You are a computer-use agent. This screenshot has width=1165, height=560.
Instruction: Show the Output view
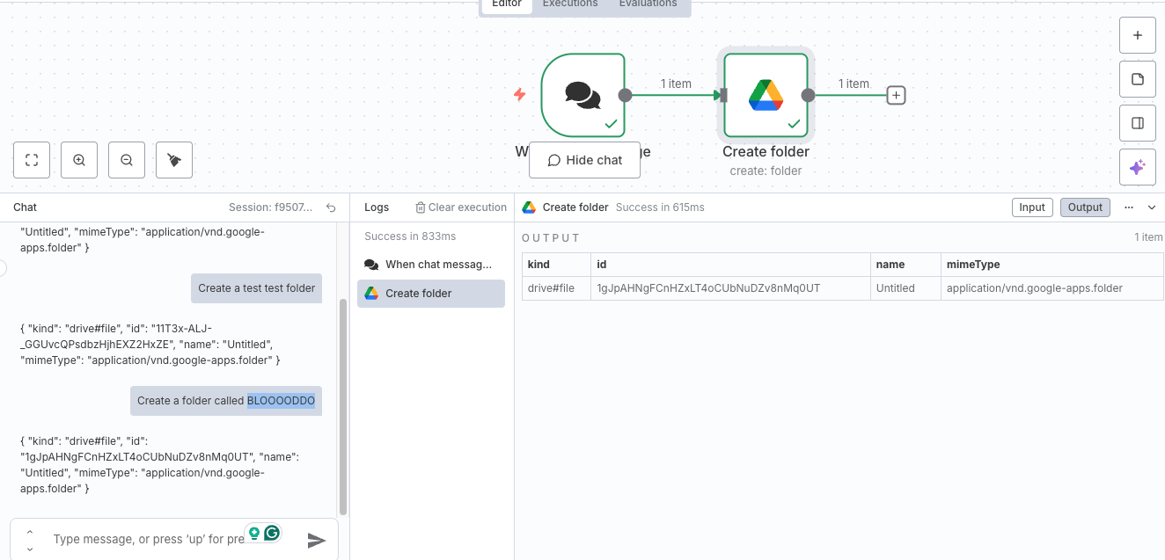coord(1085,207)
